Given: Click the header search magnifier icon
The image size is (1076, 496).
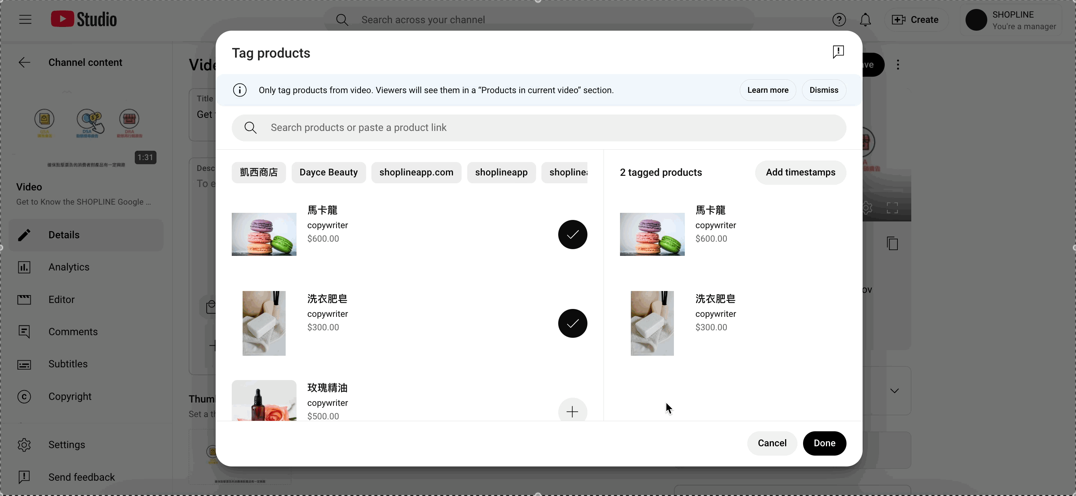Looking at the screenshot, I should point(342,19).
